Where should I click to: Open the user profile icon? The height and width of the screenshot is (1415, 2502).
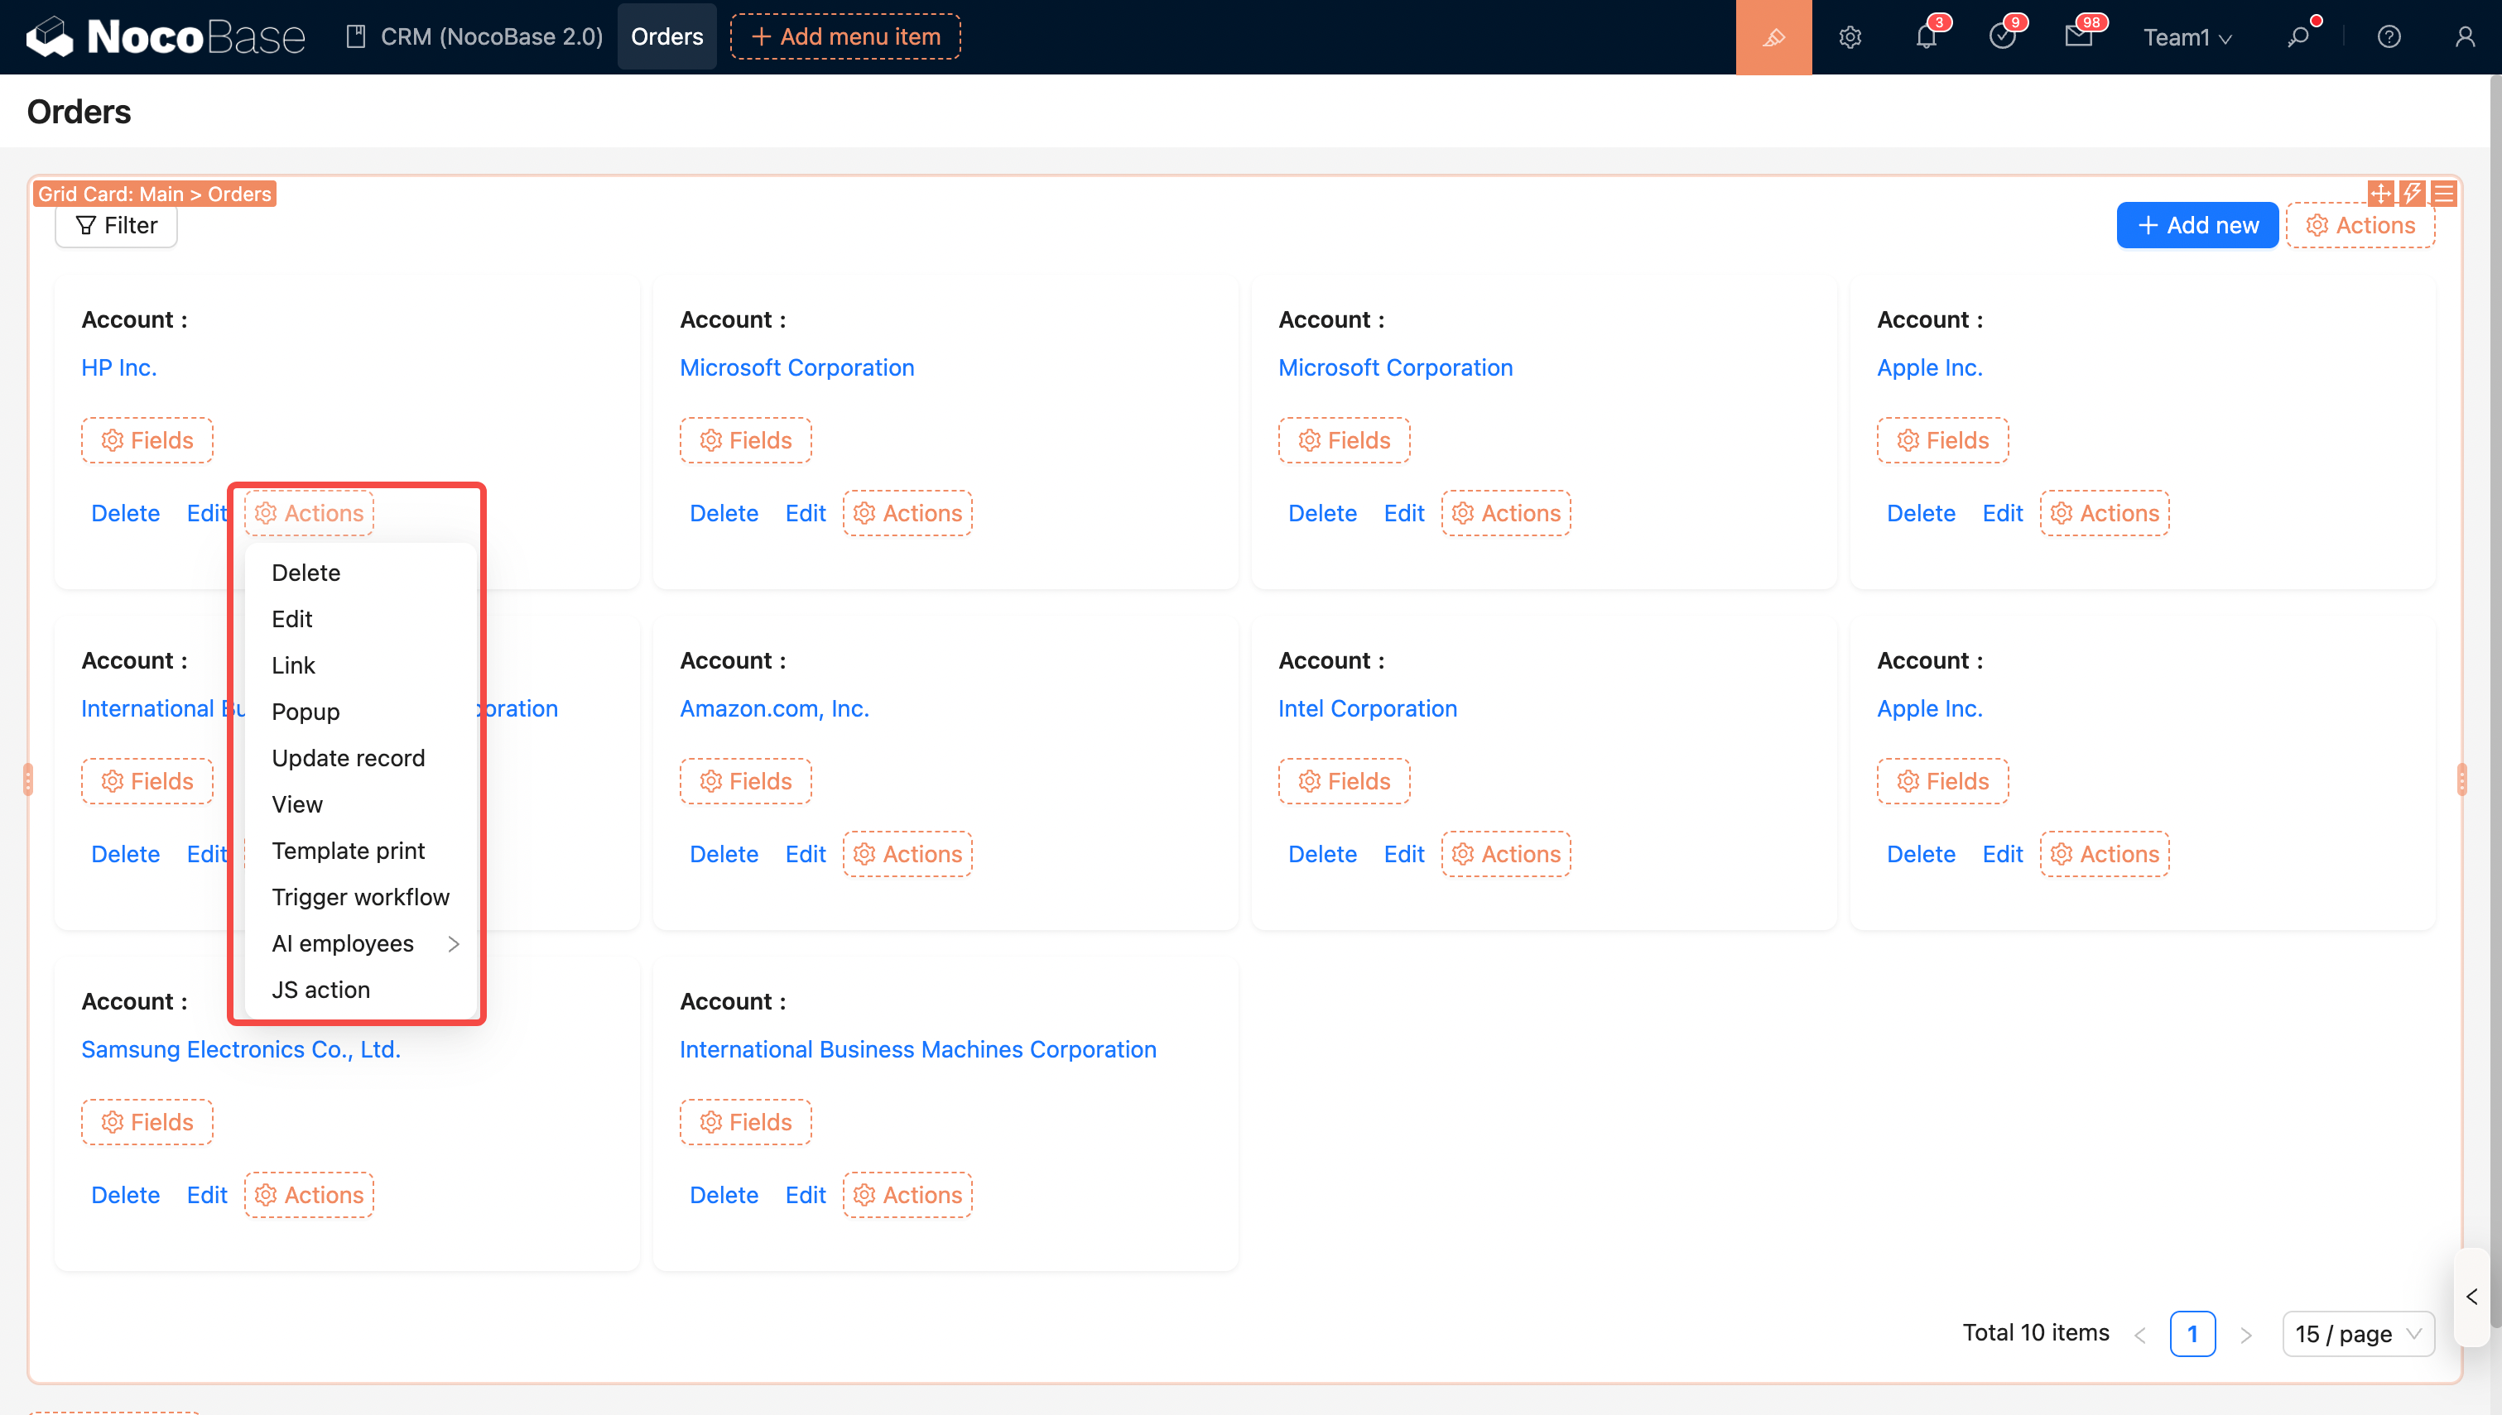pos(2464,37)
